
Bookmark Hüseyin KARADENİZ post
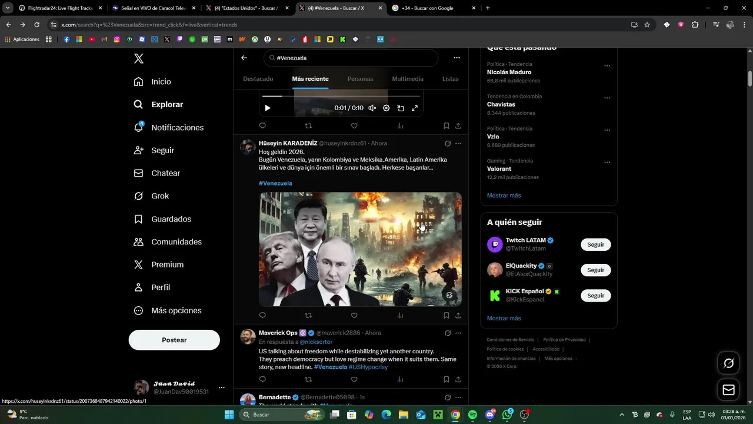[x=447, y=315]
